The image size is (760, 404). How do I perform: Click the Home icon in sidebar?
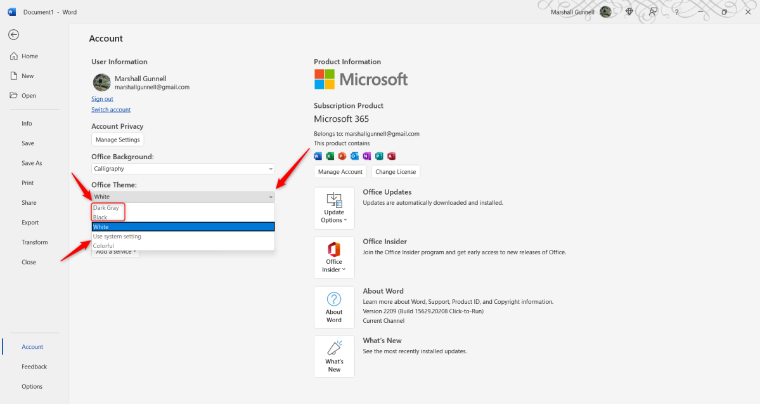click(13, 56)
